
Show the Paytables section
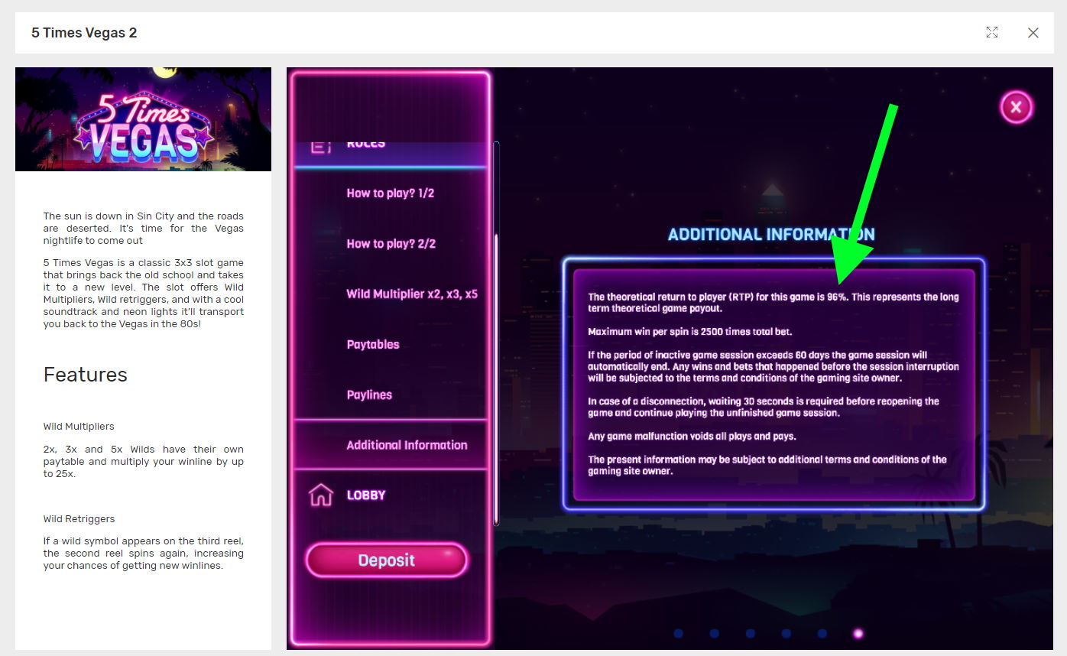tap(372, 345)
